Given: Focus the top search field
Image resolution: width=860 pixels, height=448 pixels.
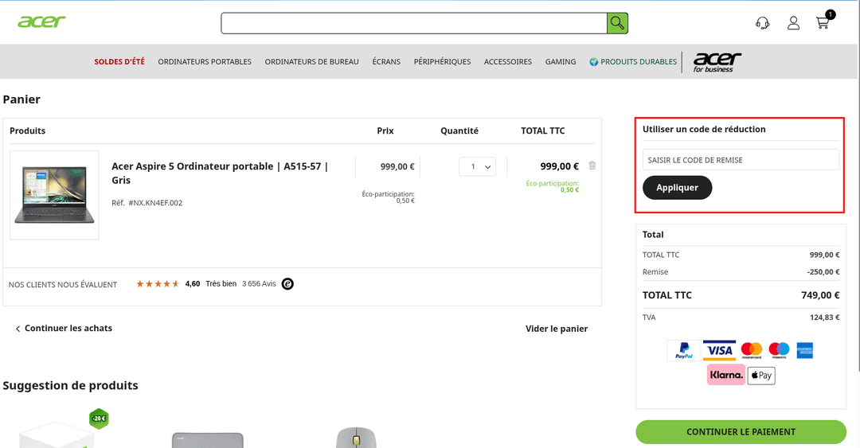Looking at the screenshot, I should tap(414, 23).
